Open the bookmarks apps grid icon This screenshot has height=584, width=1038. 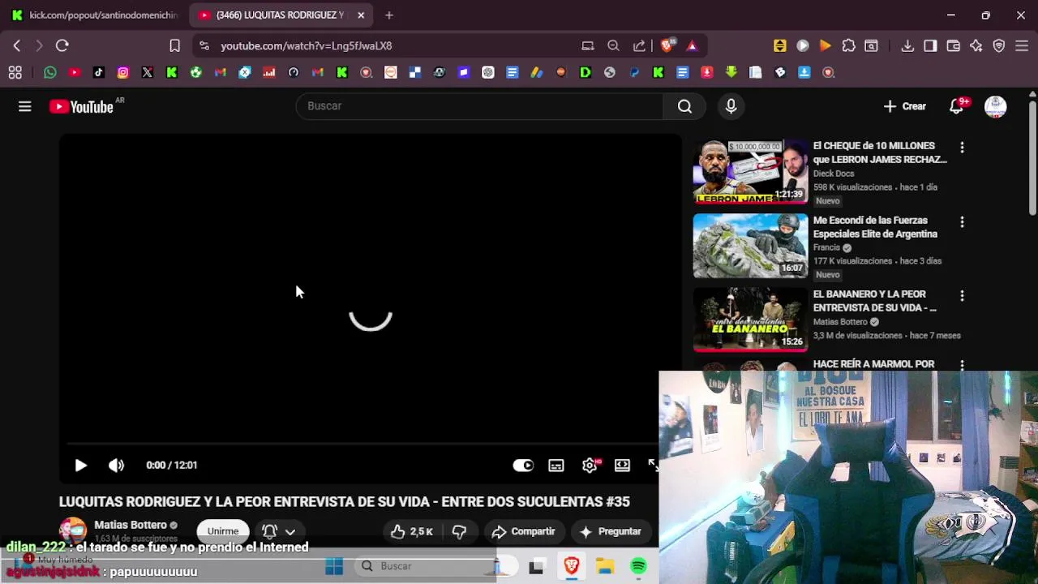tap(15, 73)
